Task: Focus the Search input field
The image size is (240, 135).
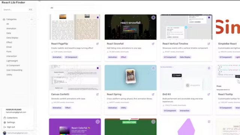Action: point(18,10)
